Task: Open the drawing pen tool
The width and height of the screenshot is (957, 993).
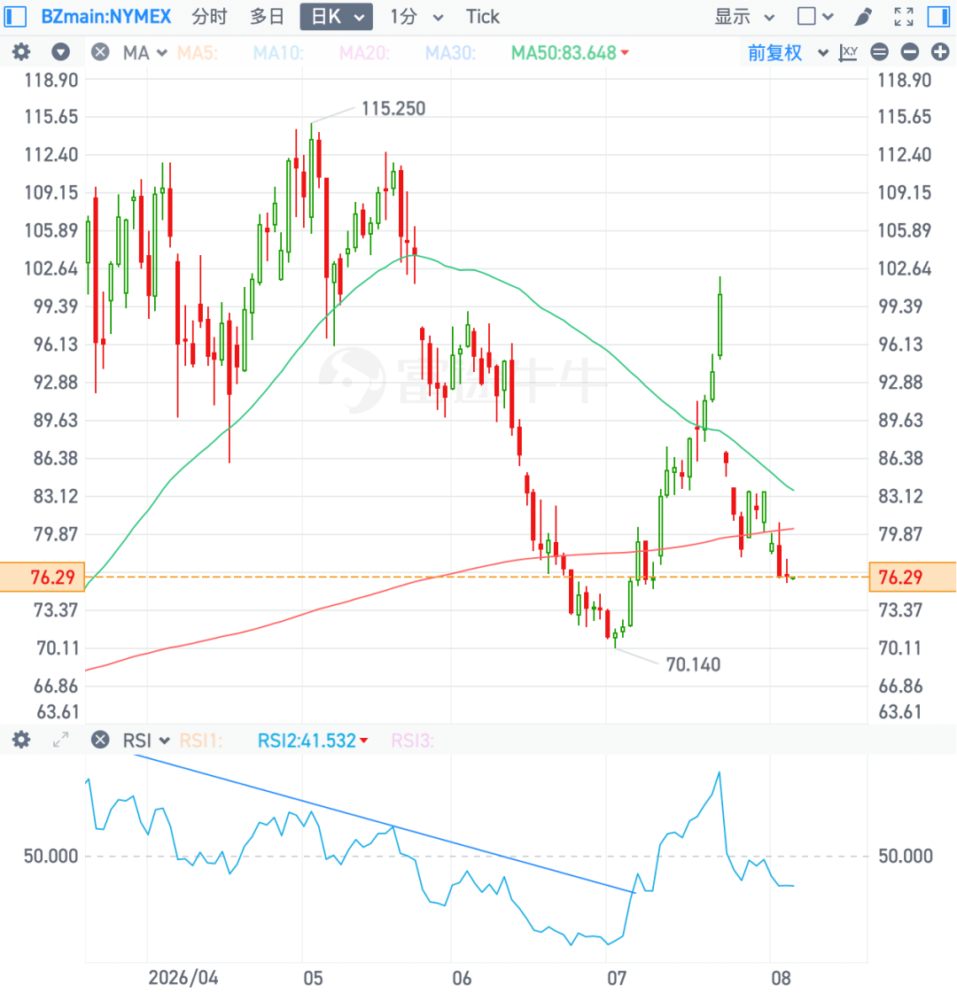Action: [x=863, y=17]
